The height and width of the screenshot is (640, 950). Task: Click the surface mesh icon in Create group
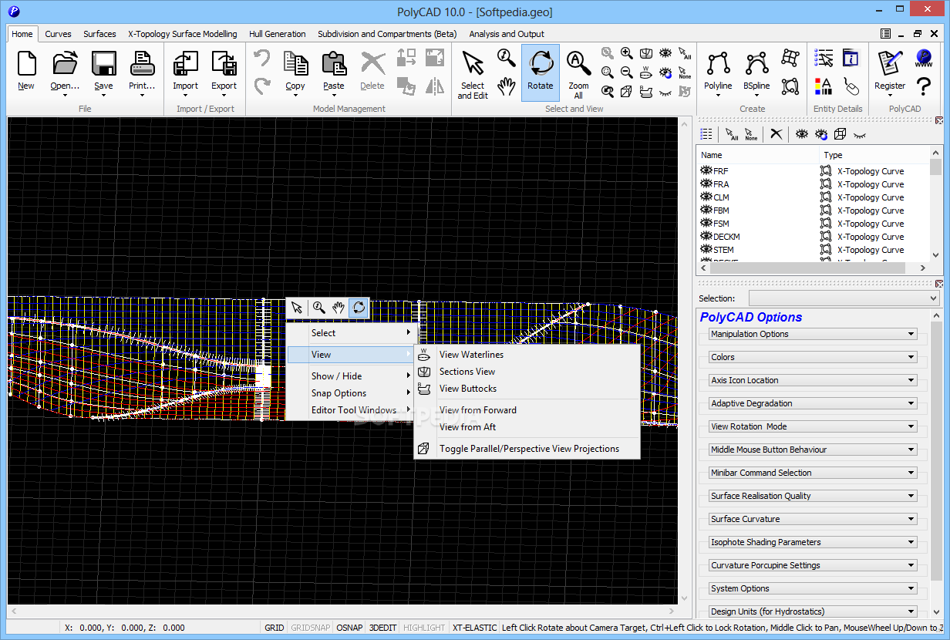(x=790, y=57)
